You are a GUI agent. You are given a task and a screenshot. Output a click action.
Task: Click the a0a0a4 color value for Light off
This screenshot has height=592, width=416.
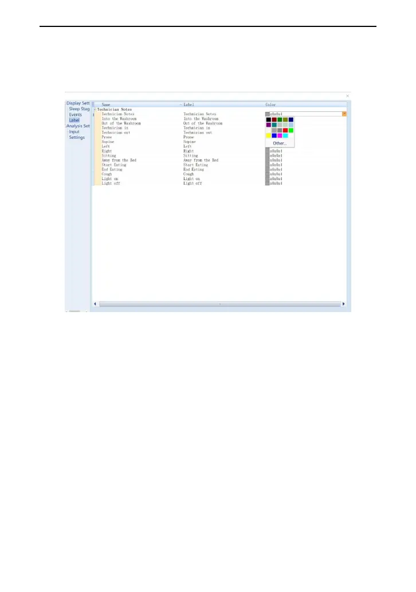pyautogui.click(x=276, y=184)
